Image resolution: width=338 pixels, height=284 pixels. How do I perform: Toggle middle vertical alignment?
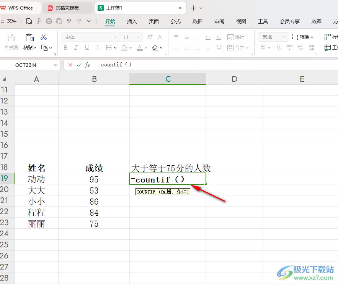[x=187, y=37]
